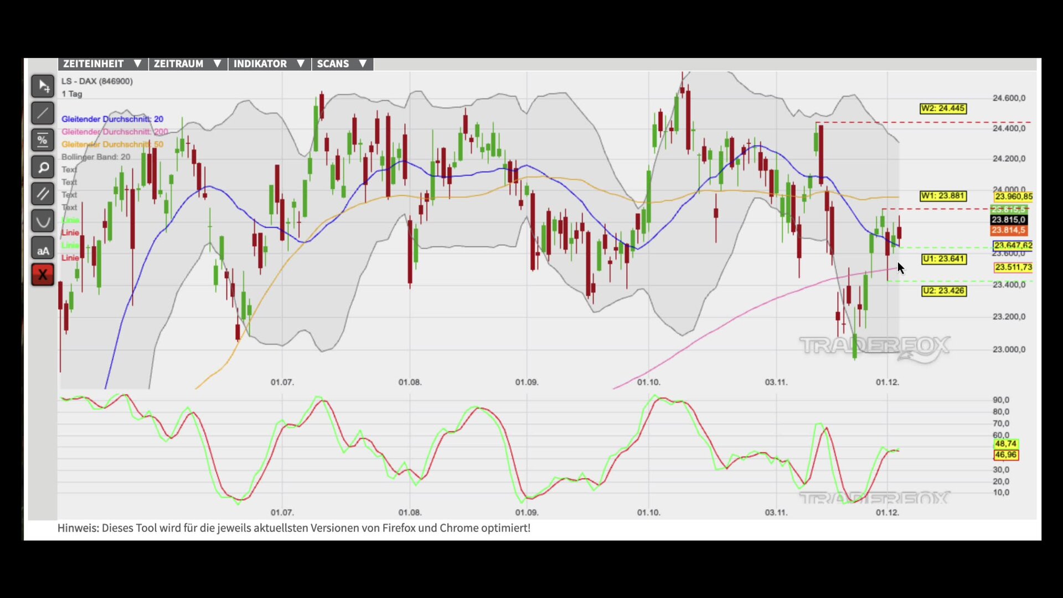The width and height of the screenshot is (1063, 598).
Task: Select the Gleitender Durchschnitt: 200 legend
Action: click(x=114, y=132)
